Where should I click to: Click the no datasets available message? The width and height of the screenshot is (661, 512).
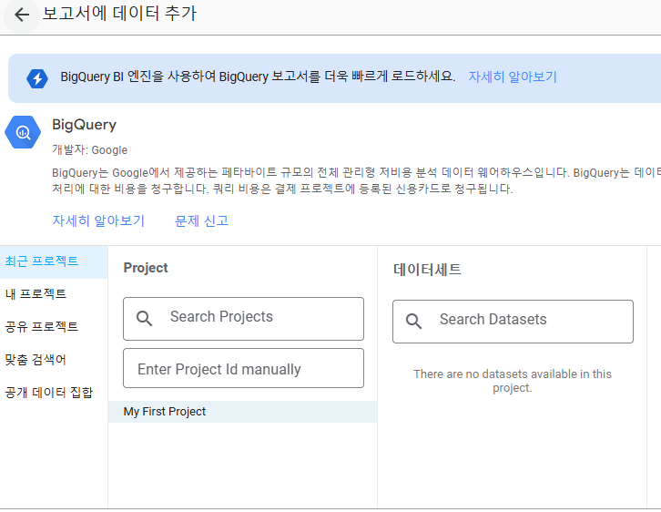tap(513, 381)
